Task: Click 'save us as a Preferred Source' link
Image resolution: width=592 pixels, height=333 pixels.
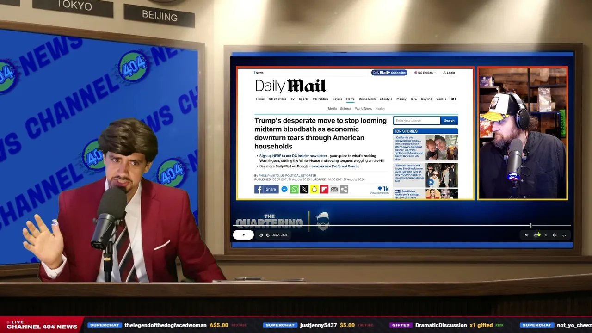Action: (335, 166)
